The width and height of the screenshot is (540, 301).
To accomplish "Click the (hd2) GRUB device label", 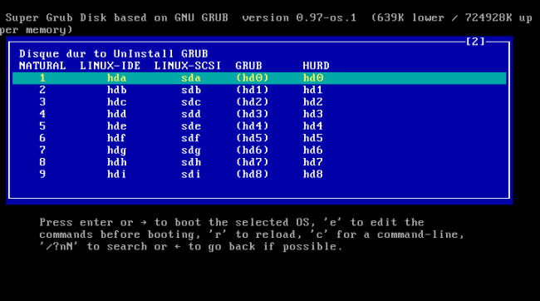I will (x=252, y=102).
